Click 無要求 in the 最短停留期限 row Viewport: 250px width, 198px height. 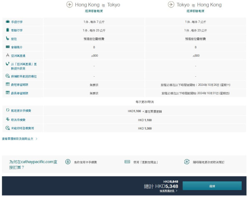point(94,85)
